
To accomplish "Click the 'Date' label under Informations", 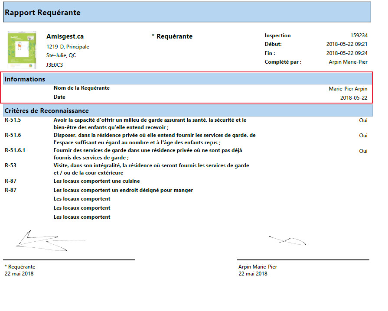I will coord(59,97).
